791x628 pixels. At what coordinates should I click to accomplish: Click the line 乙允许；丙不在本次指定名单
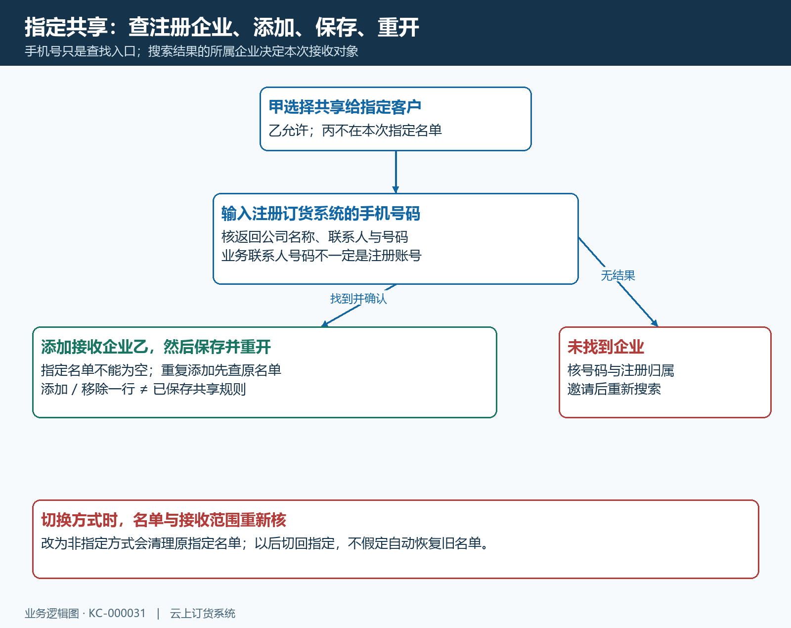tap(355, 131)
